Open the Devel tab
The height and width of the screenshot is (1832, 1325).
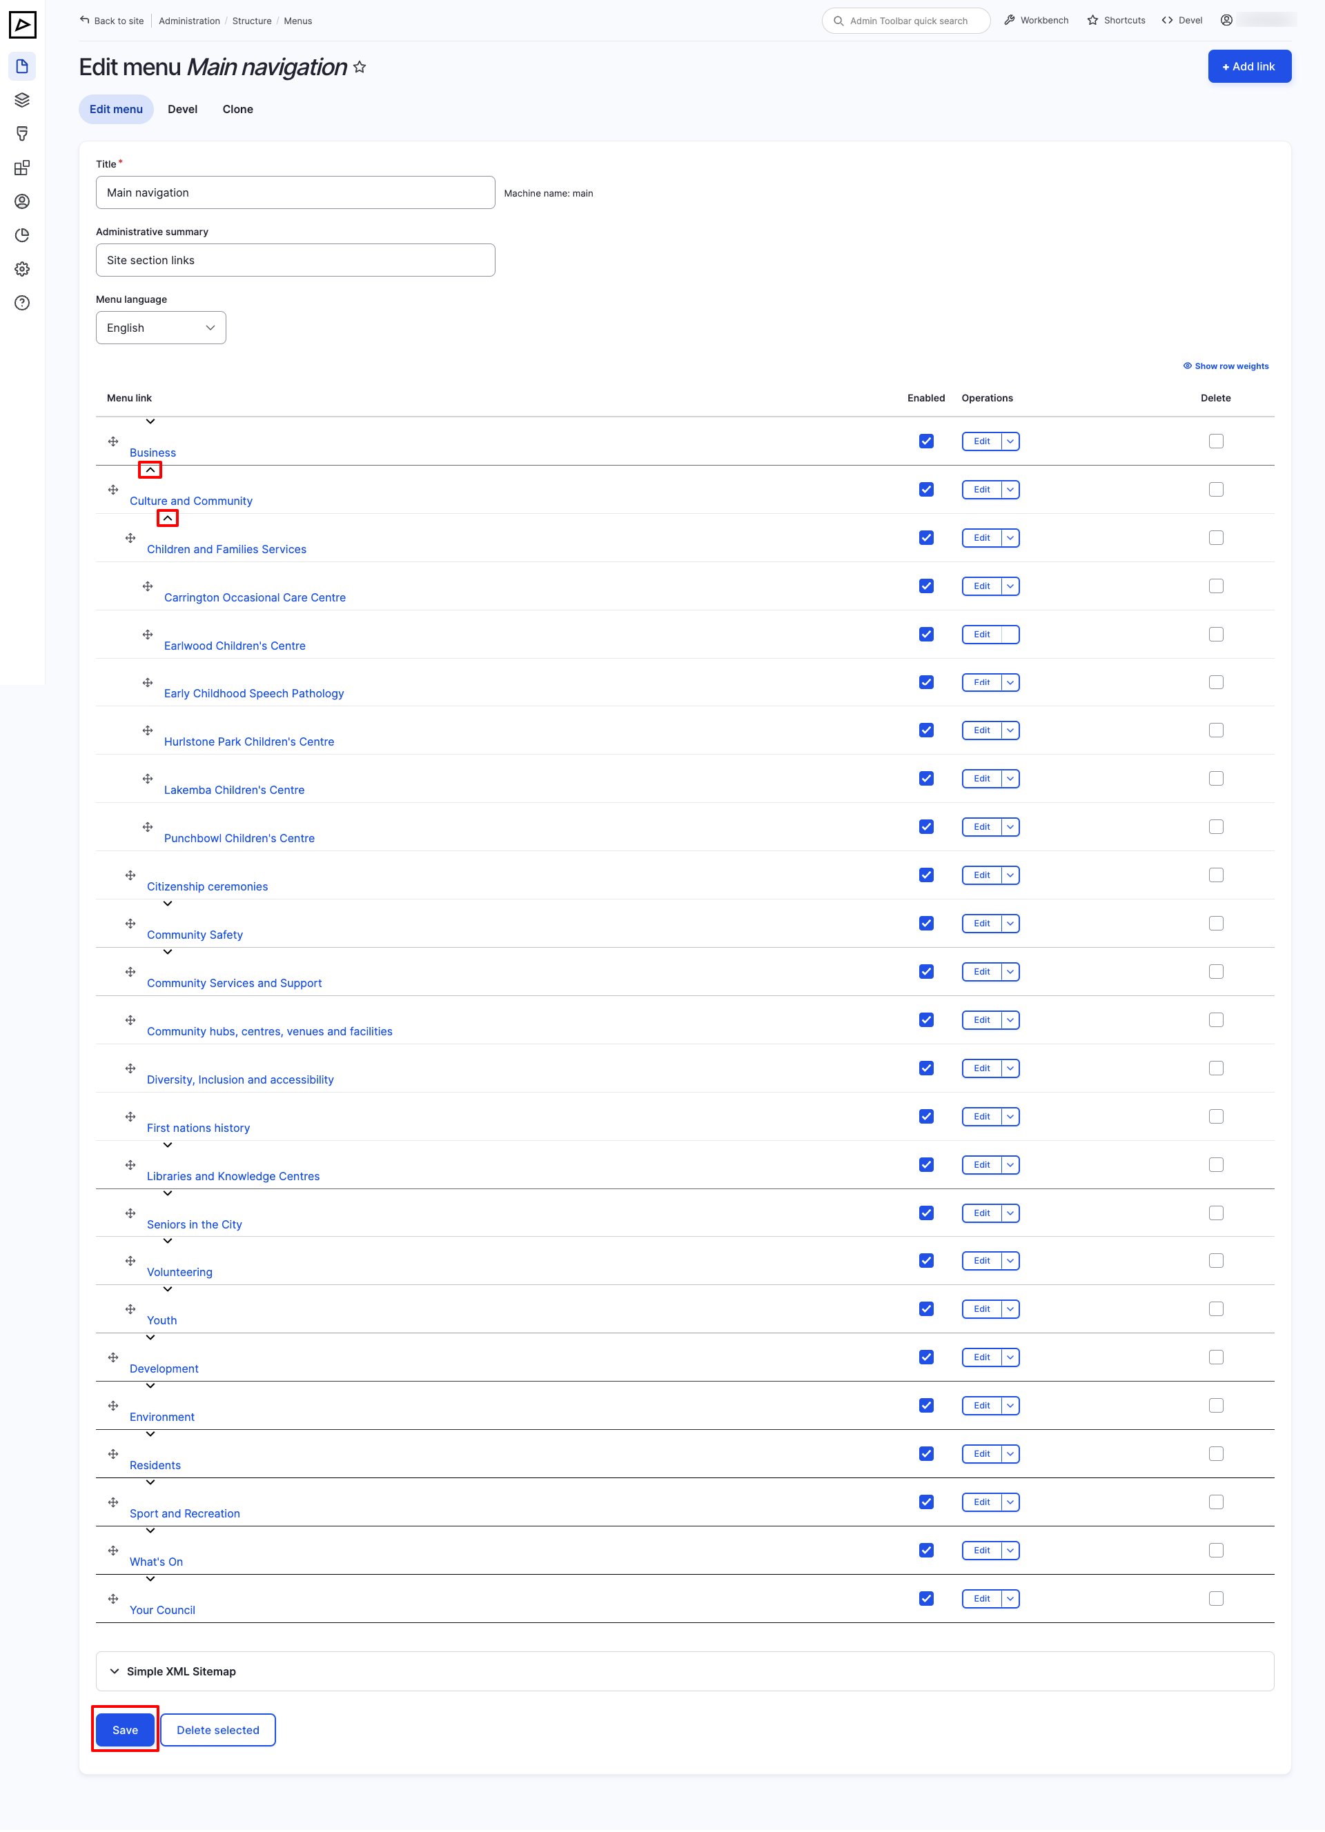point(183,109)
